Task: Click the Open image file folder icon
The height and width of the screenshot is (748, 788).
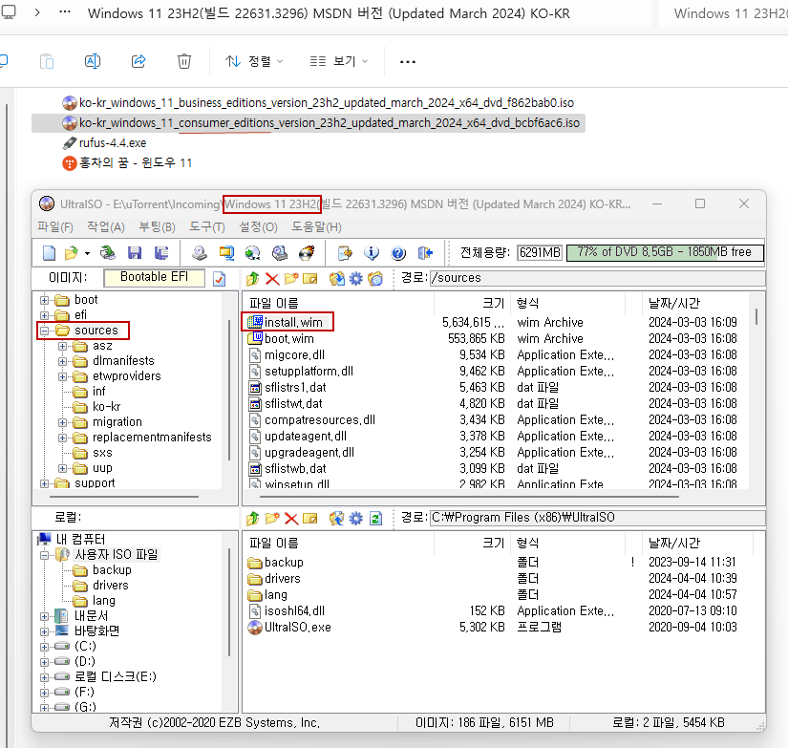Action: pyautogui.click(x=72, y=253)
